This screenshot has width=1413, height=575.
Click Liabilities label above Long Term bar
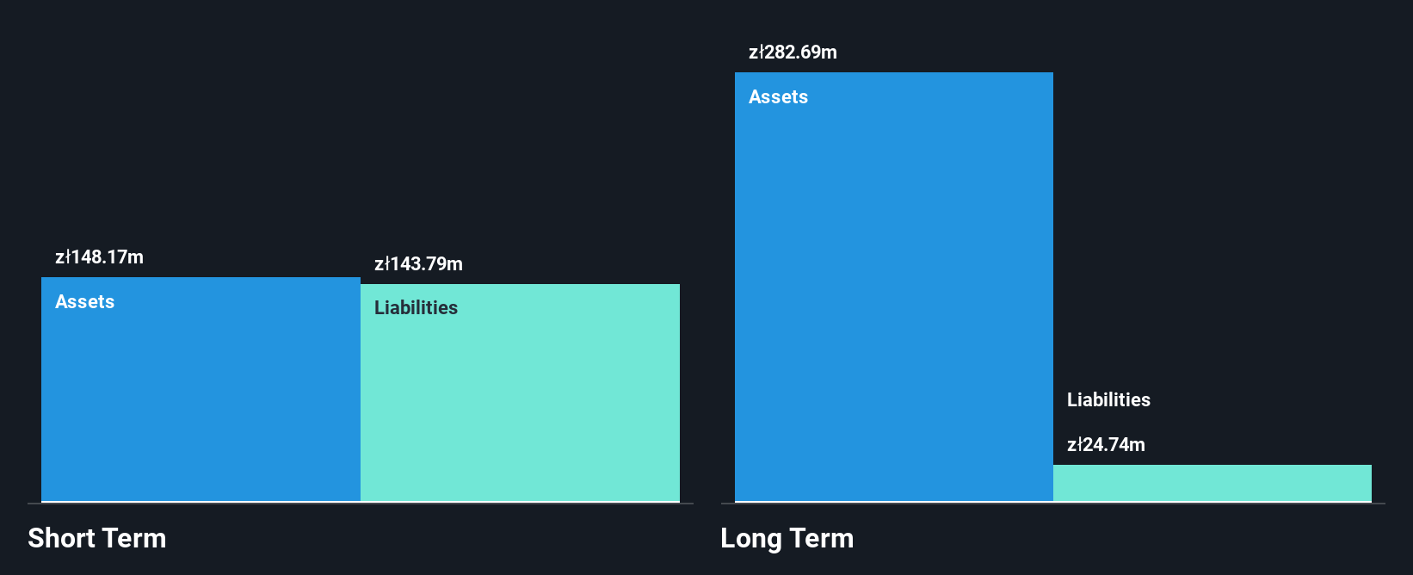point(1108,399)
